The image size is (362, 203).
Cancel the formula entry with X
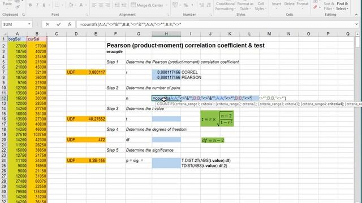click(x=48, y=24)
